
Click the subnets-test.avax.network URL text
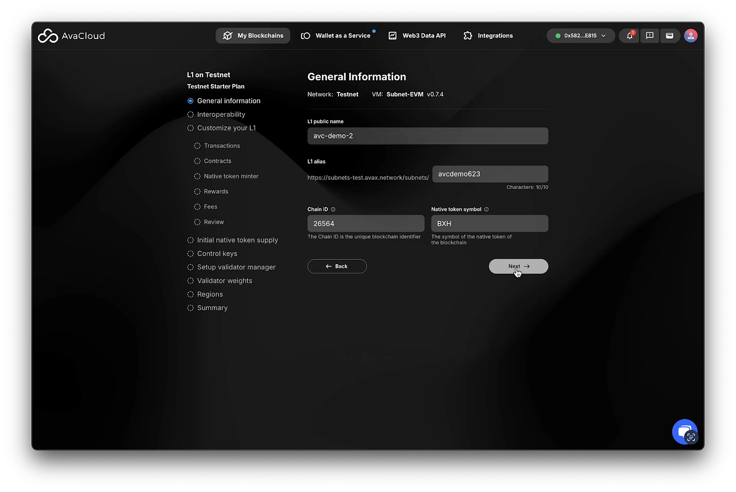click(x=368, y=178)
